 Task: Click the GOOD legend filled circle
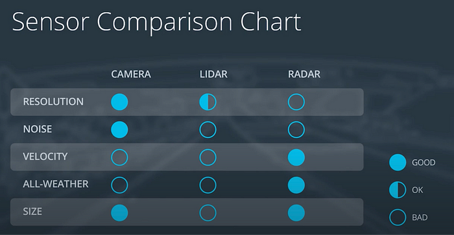(x=398, y=162)
